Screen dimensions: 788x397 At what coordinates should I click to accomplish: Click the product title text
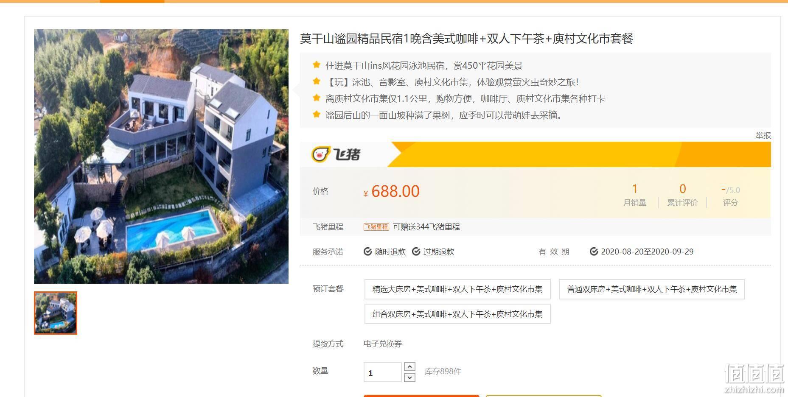(x=466, y=39)
